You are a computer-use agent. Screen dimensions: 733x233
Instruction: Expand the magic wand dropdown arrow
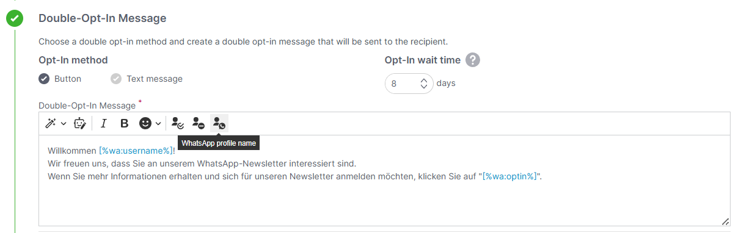[64, 124]
